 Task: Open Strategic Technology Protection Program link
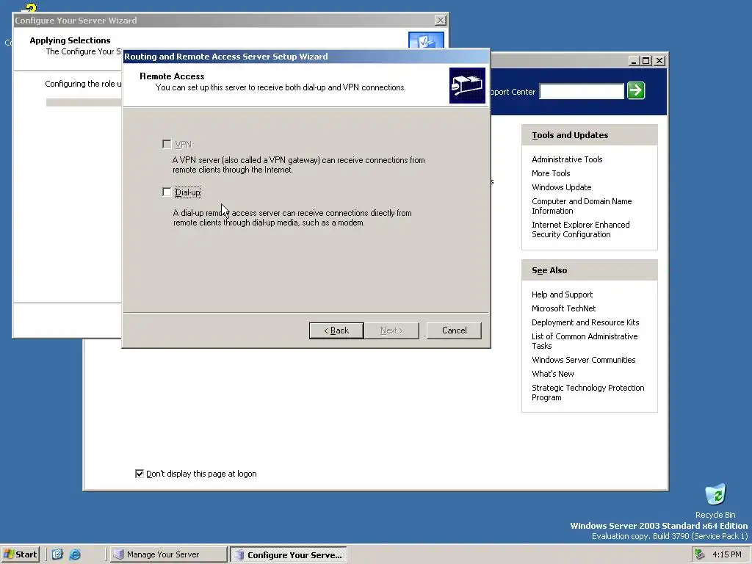click(x=587, y=392)
